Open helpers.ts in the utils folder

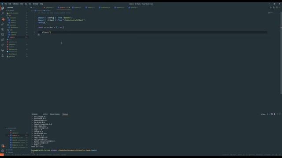point(14,32)
